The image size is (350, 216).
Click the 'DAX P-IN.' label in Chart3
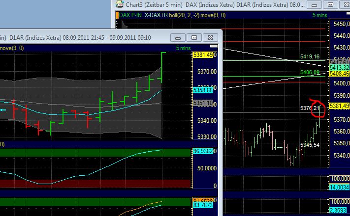[x=131, y=15]
